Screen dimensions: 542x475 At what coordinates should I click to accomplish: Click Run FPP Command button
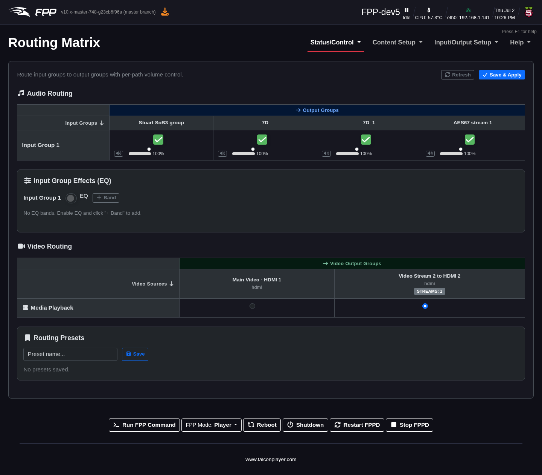pos(144,425)
